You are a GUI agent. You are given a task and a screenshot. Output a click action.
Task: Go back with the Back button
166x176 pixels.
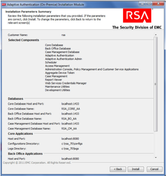[x=118, y=169]
